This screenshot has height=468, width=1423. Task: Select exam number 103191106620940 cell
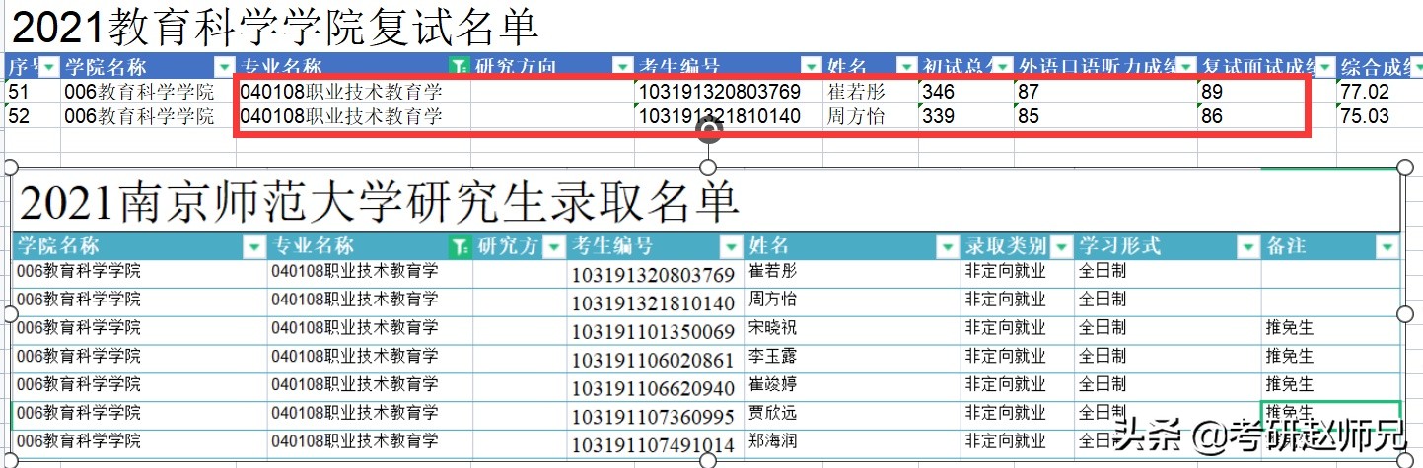(656, 387)
